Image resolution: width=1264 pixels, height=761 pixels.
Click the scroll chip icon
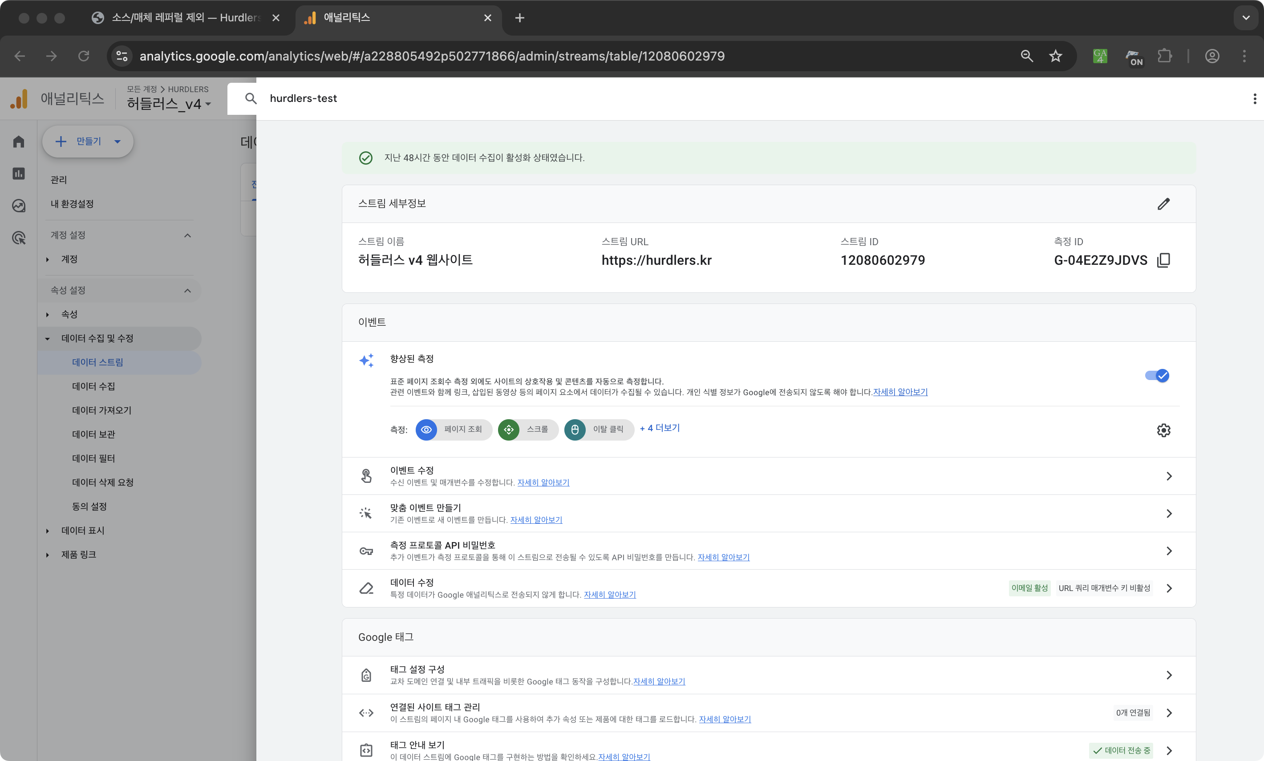509,430
